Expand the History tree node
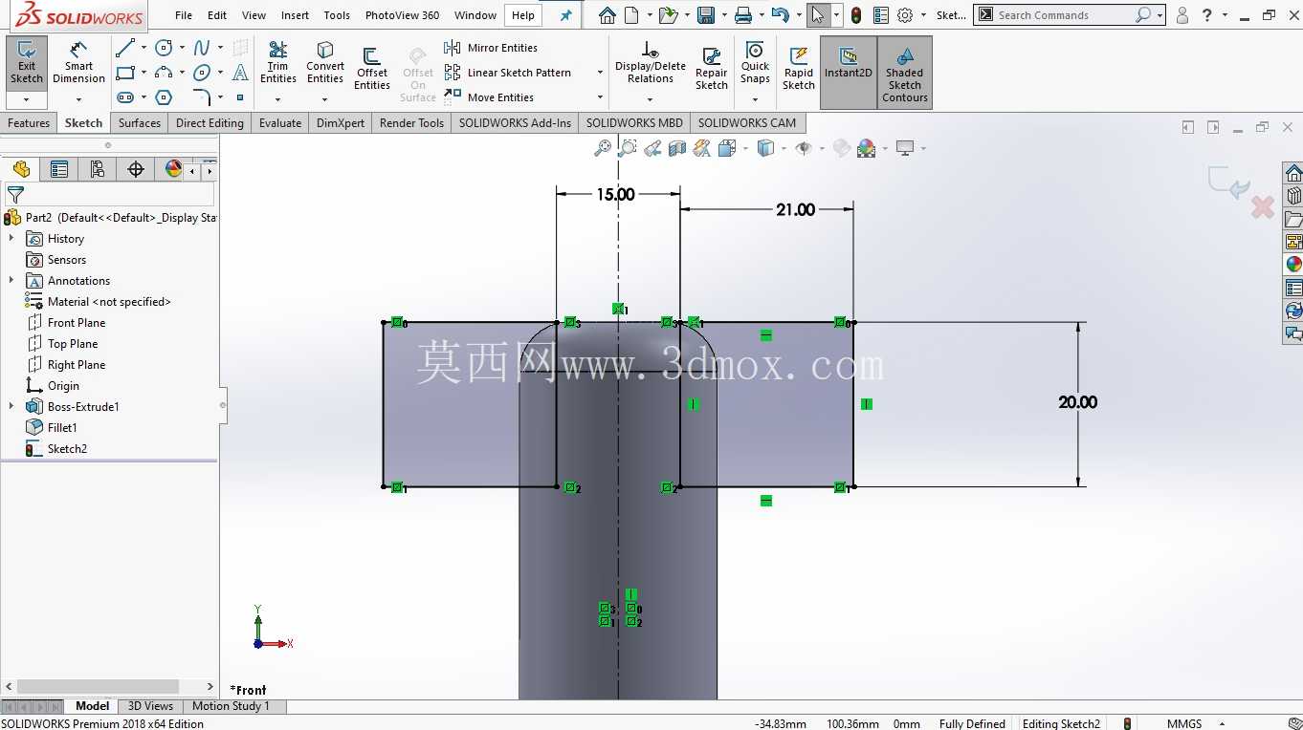This screenshot has height=730, width=1303. point(11,239)
